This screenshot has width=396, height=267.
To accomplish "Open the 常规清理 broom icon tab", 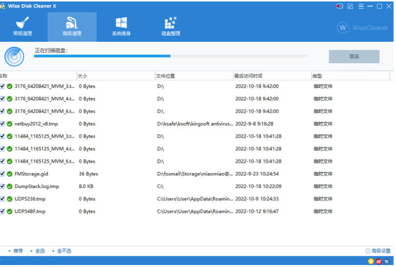I will click(23, 26).
